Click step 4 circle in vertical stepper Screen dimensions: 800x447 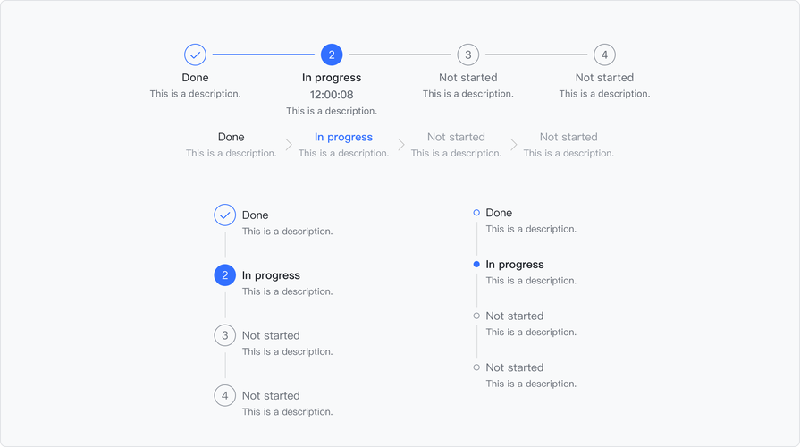click(225, 395)
